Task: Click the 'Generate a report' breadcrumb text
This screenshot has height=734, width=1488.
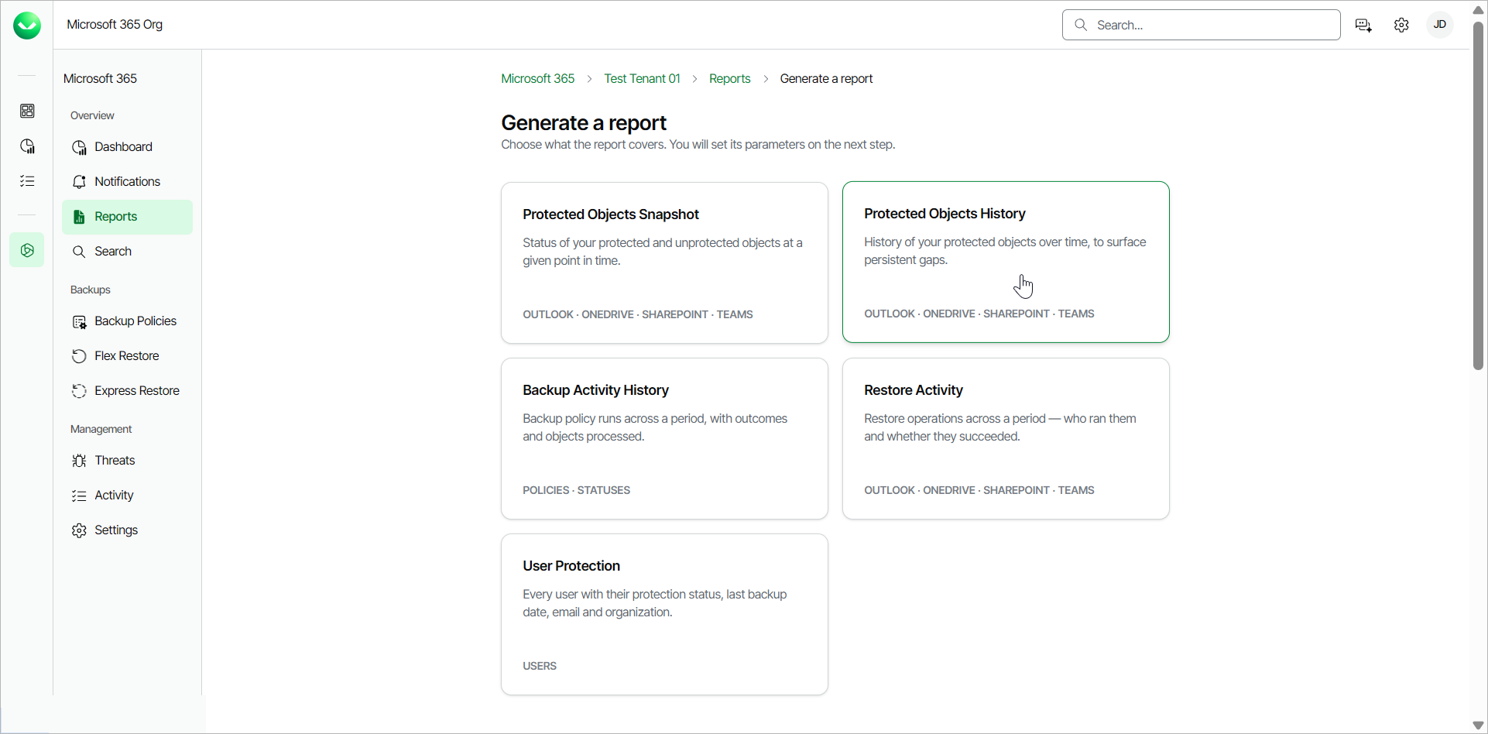Action: point(826,79)
